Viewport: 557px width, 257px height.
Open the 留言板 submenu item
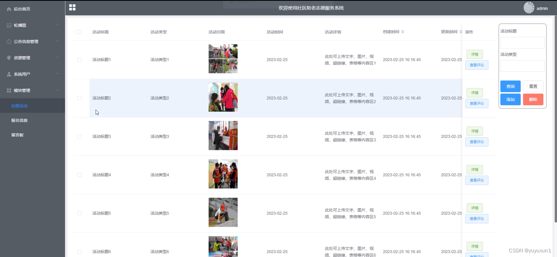coord(33,135)
